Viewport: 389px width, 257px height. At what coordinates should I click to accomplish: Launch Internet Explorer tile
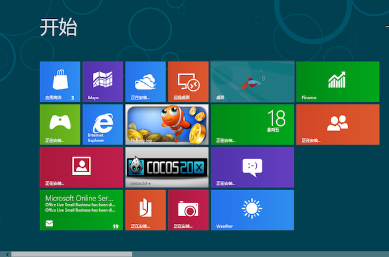(x=102, y=125)
